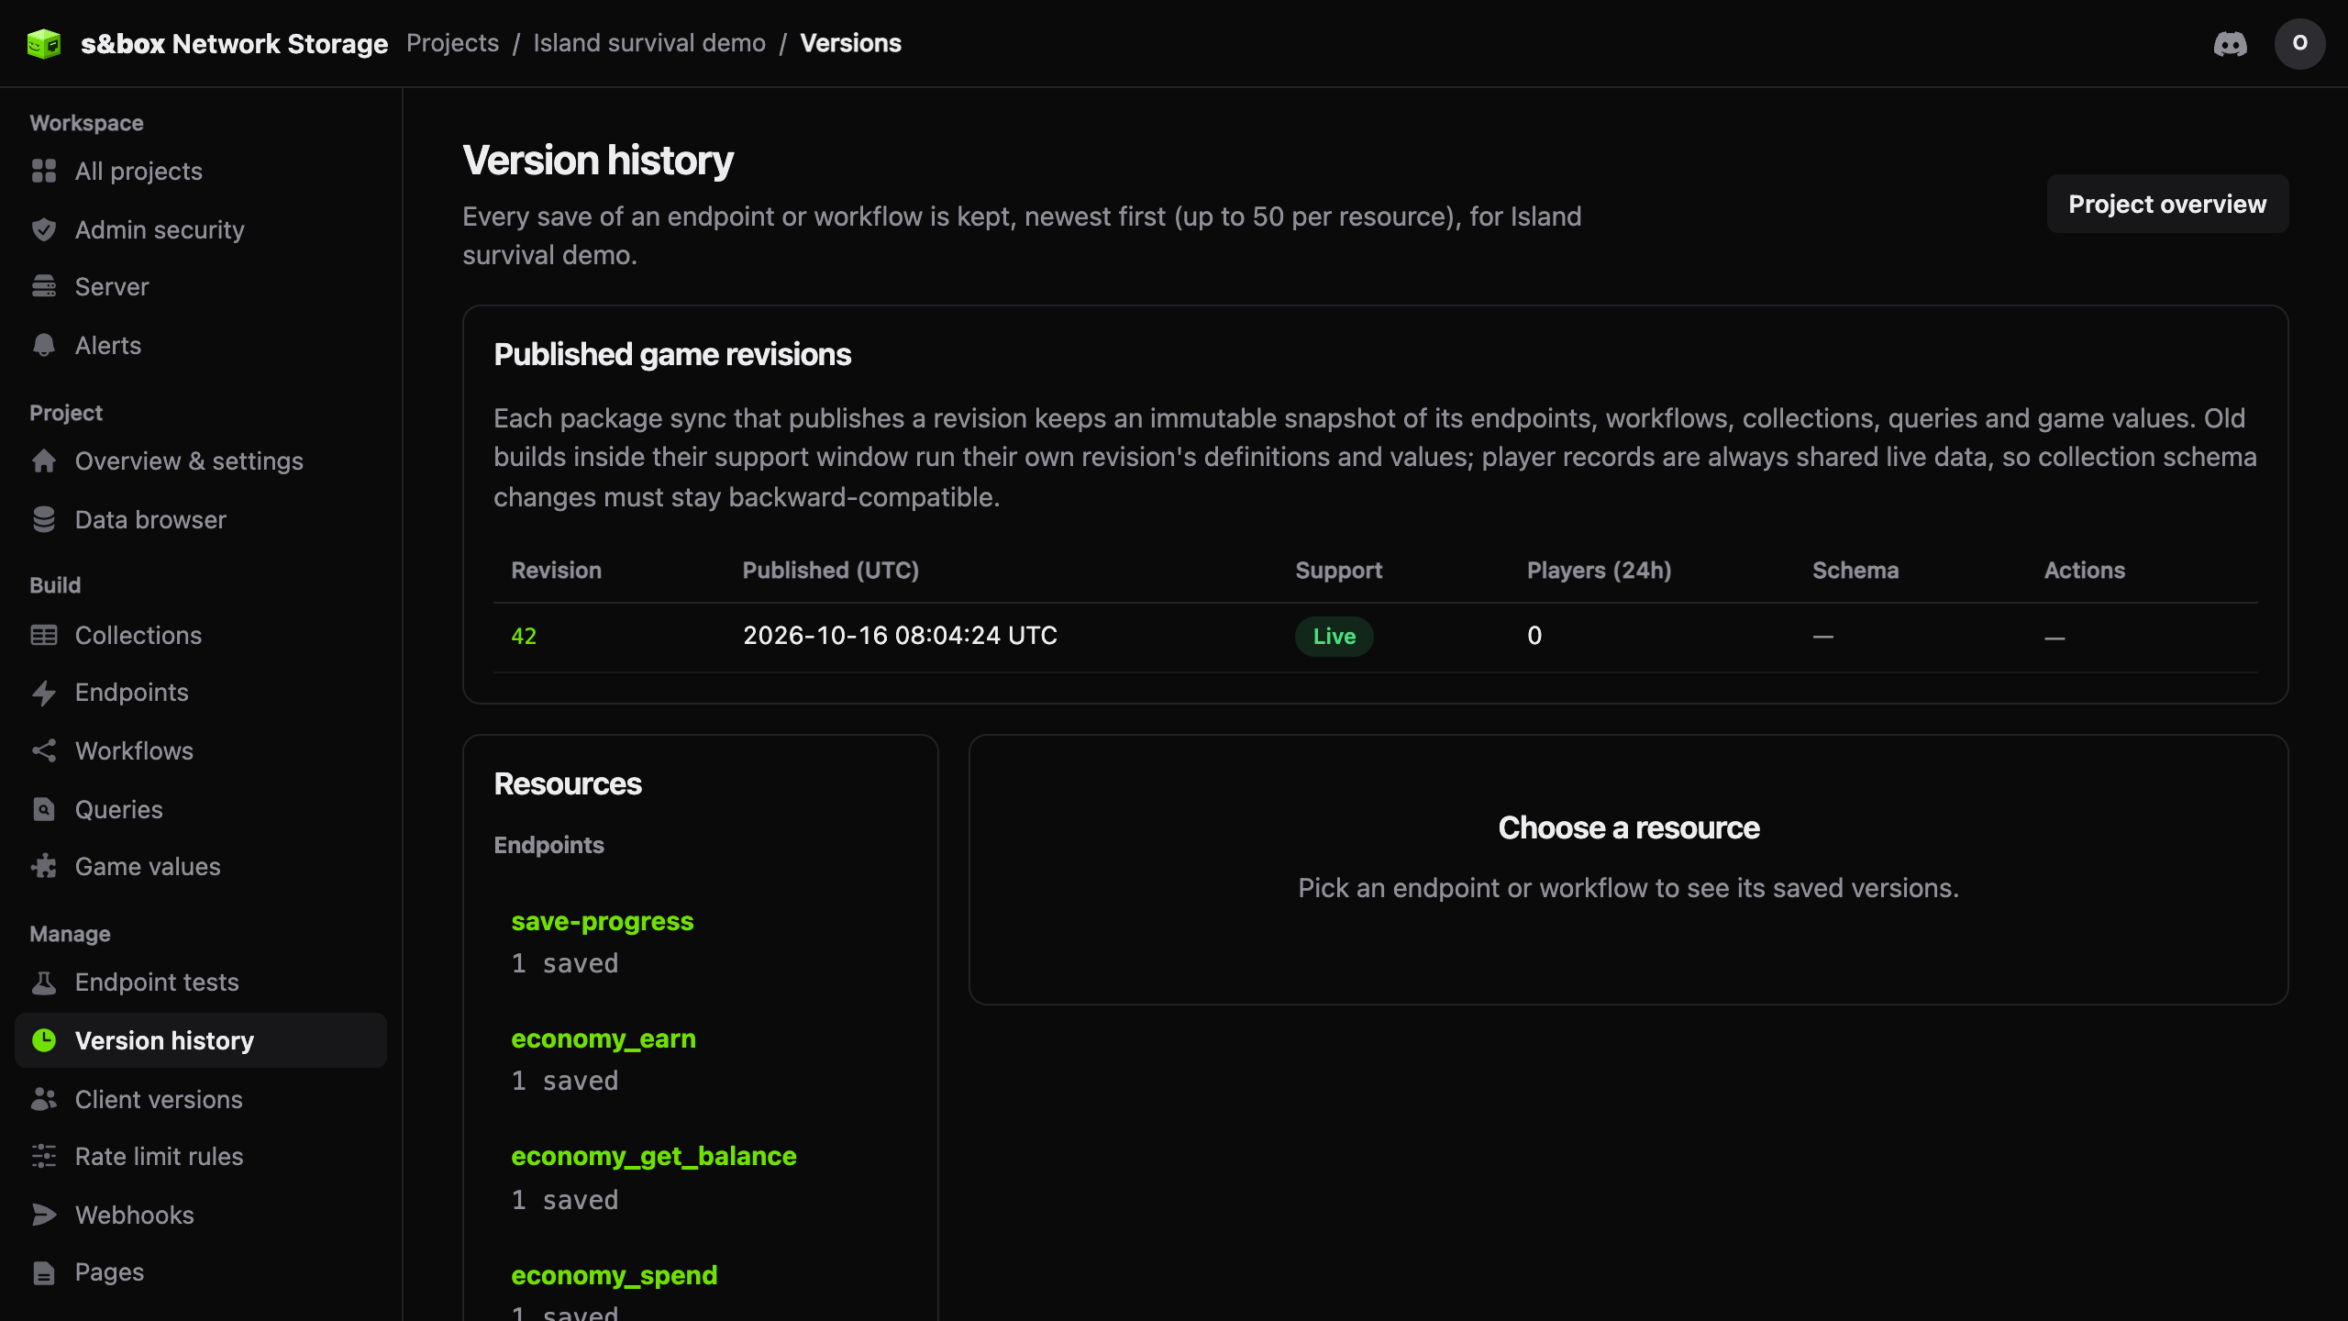This screenshot has height=1321, width=2348.
Task: Click the Webhooks send arrow icon
Action: point(44,1215)
